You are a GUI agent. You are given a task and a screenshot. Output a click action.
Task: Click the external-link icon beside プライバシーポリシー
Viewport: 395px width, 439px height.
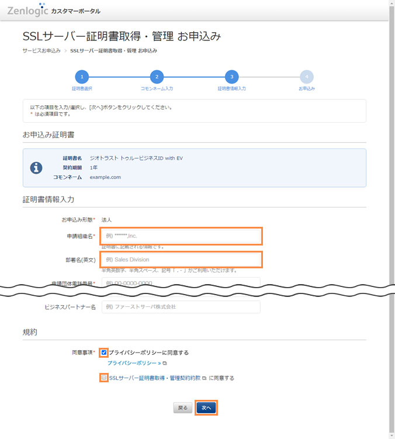coord(165,363)
